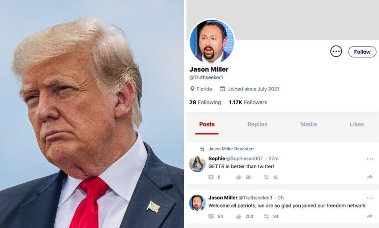379x228 pixels.
Task: Open the @Sophiesan007 handle link
Action: (x=245, y=159)
